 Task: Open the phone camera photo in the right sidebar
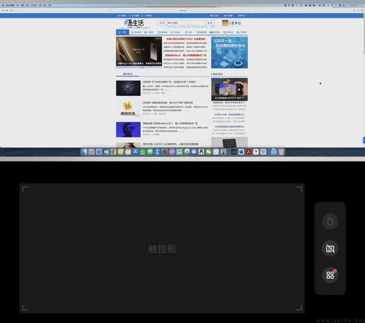(229, 89)
